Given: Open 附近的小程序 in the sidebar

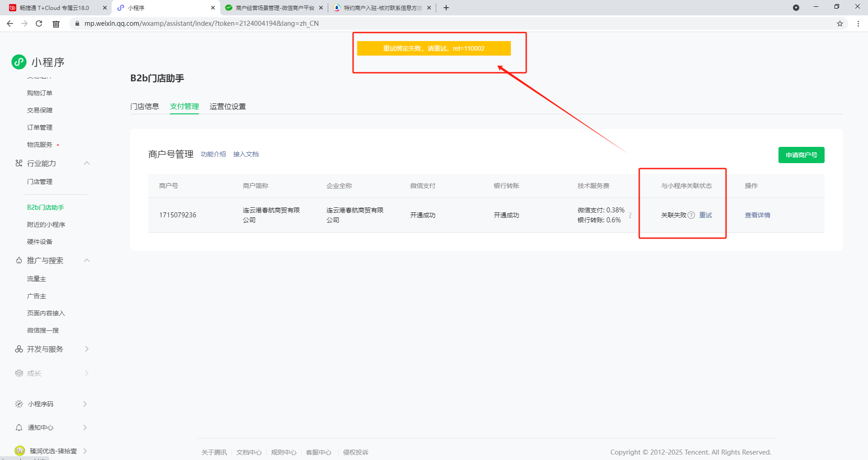Looking at the screenshot, I should [46, 225].
